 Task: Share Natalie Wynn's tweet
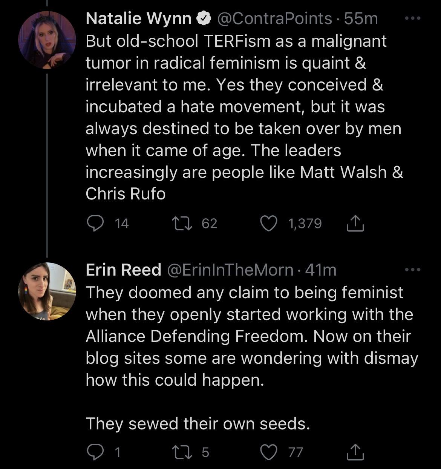355,223
